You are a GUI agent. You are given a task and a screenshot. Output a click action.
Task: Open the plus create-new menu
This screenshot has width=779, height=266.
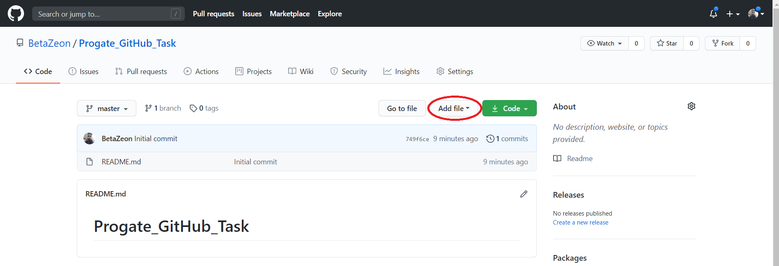733,14
